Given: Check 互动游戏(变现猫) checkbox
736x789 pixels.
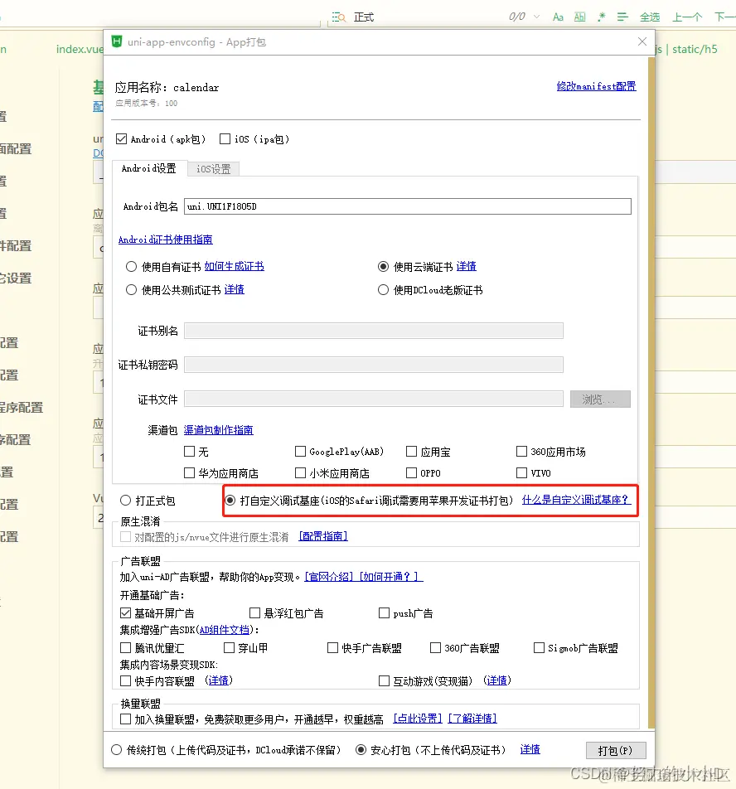Looking at the screenshot, I should pyautogui.click(x=385, y=680).
